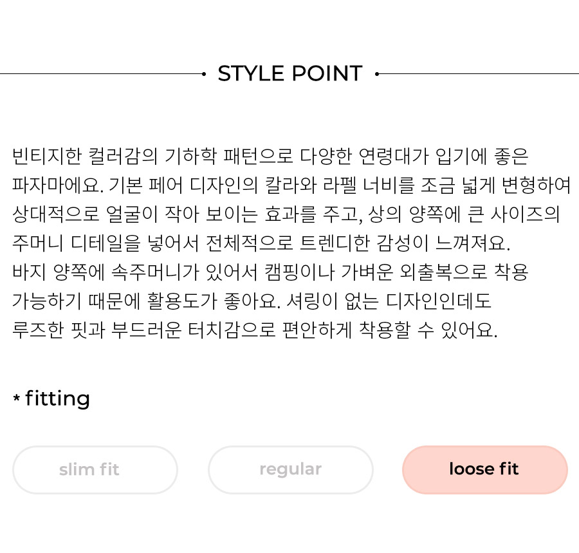This screenshot has width=579, height=553.
Task: Click the last line starting with 루즈한 핏과
Action: [255, 330]
